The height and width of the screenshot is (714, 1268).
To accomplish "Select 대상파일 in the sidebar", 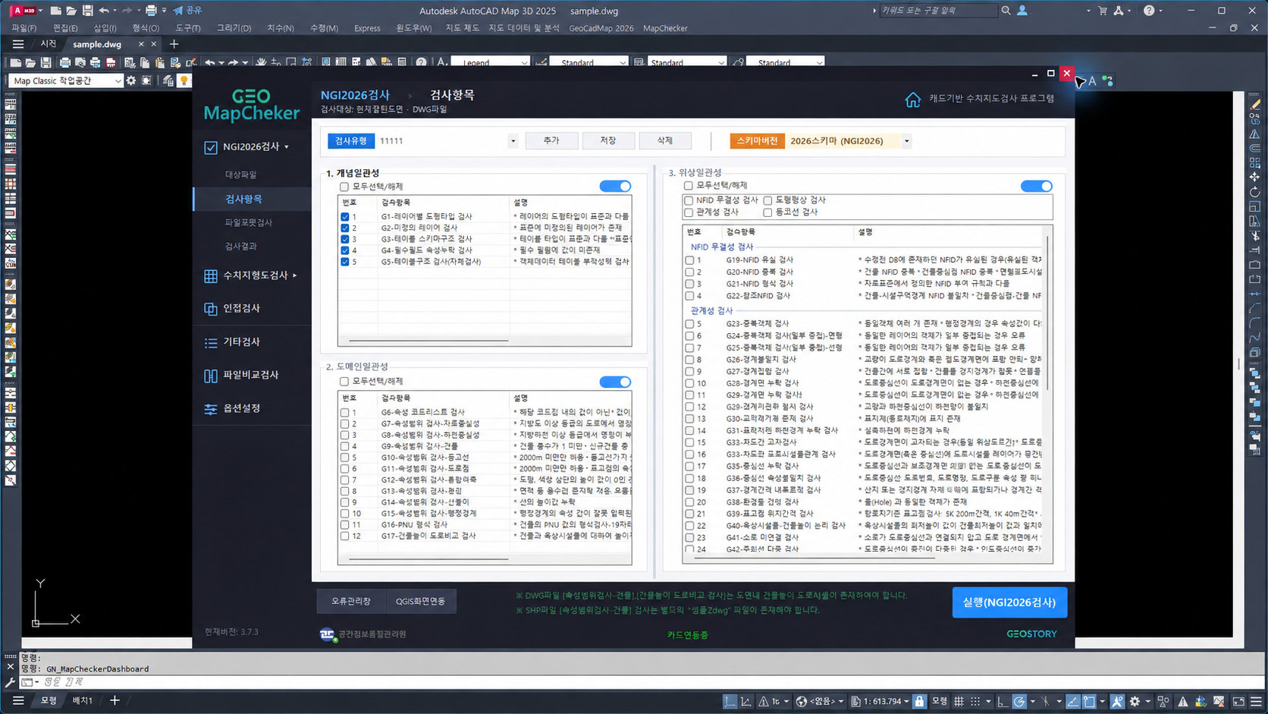I will pos(240,175).
